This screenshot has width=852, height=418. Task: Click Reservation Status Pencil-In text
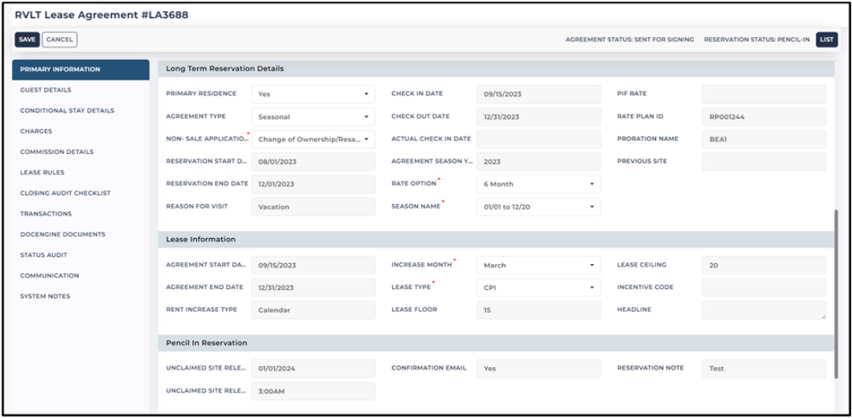[x=757, y=39]
